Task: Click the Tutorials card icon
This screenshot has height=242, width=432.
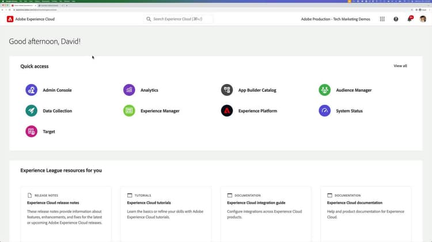Action: (x=130, y=195)
